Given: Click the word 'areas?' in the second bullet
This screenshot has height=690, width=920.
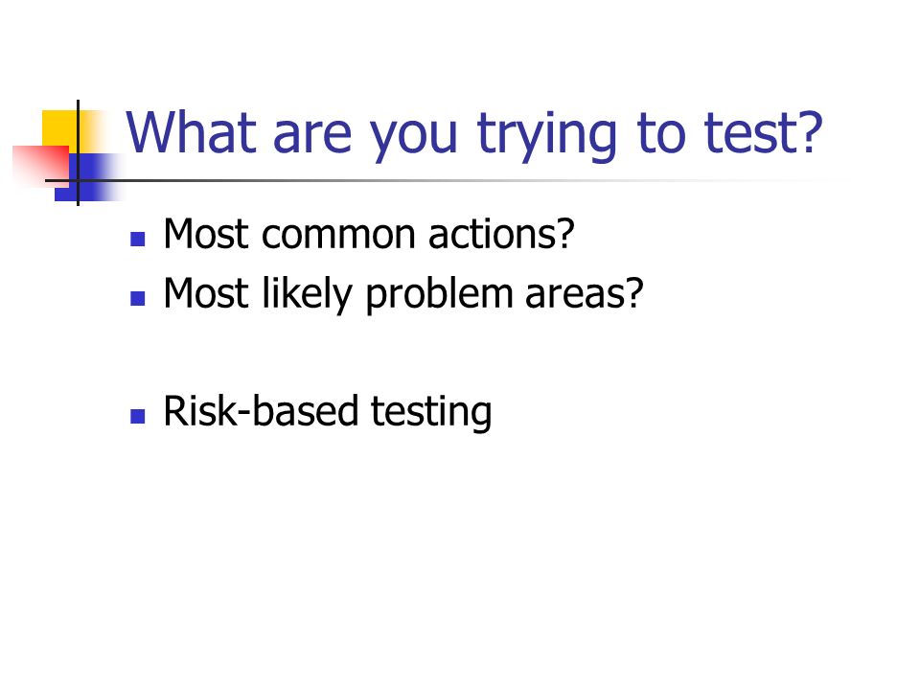Looking at the screenshot, I should (x=584, y=294).
